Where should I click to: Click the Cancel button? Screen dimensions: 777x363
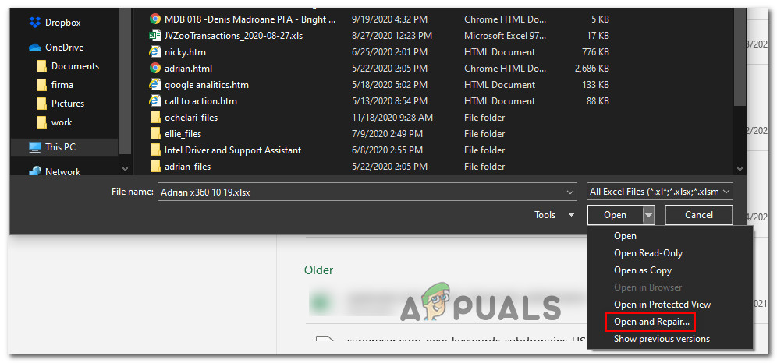pyautogui.click(x=699, y=215)
